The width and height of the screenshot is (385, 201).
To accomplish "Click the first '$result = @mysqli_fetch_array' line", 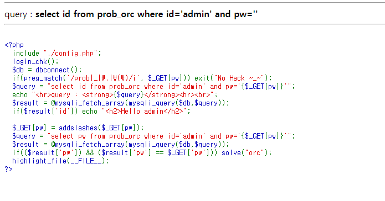I will (x=121, y=103).
